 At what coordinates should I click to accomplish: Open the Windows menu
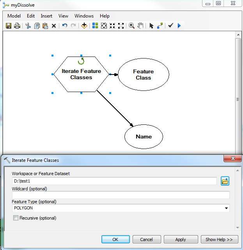(x=84, y=16)
